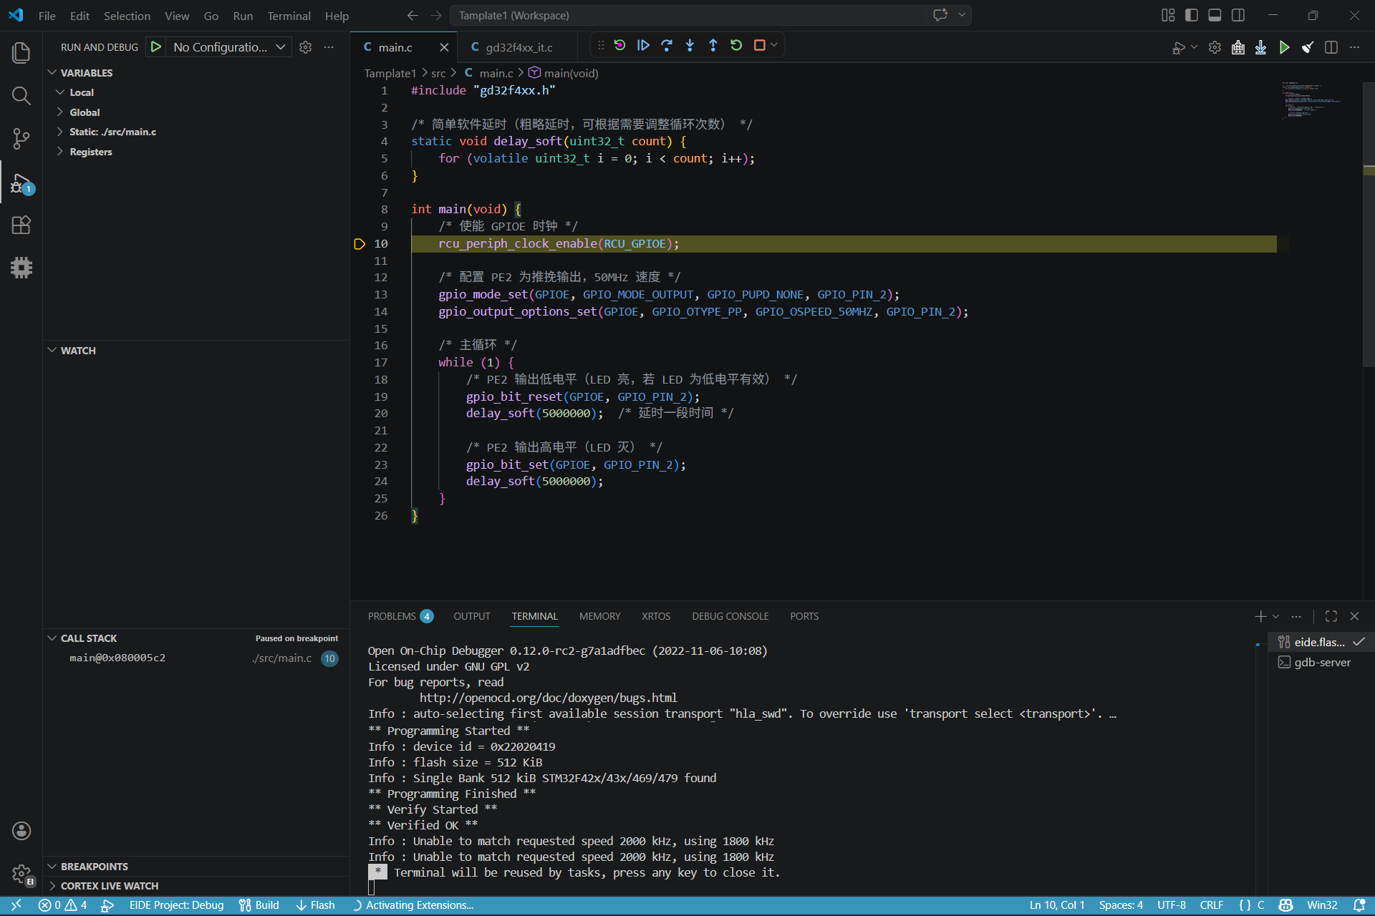Switch to the MEMORY panel tab
Image resolution: width=1375 pixels, height=916 pixels.
coord(599,616)
